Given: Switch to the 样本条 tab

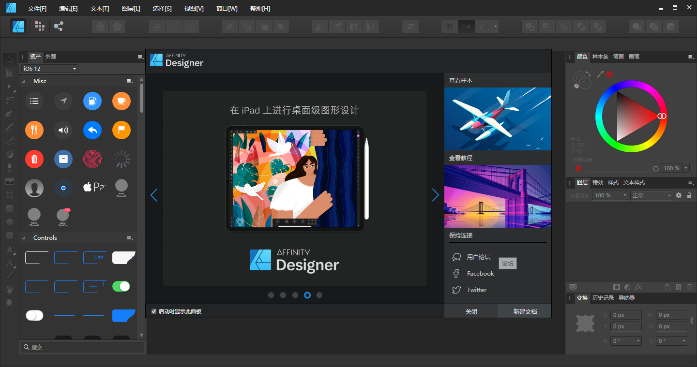Looking at the screenshot, I should click(600, 57).
